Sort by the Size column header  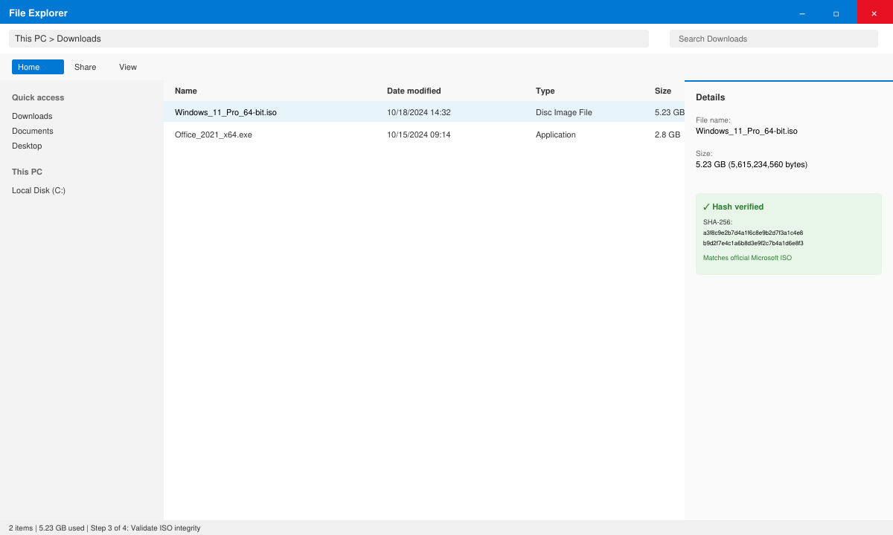pyautogui.click(x=663, y=91)
